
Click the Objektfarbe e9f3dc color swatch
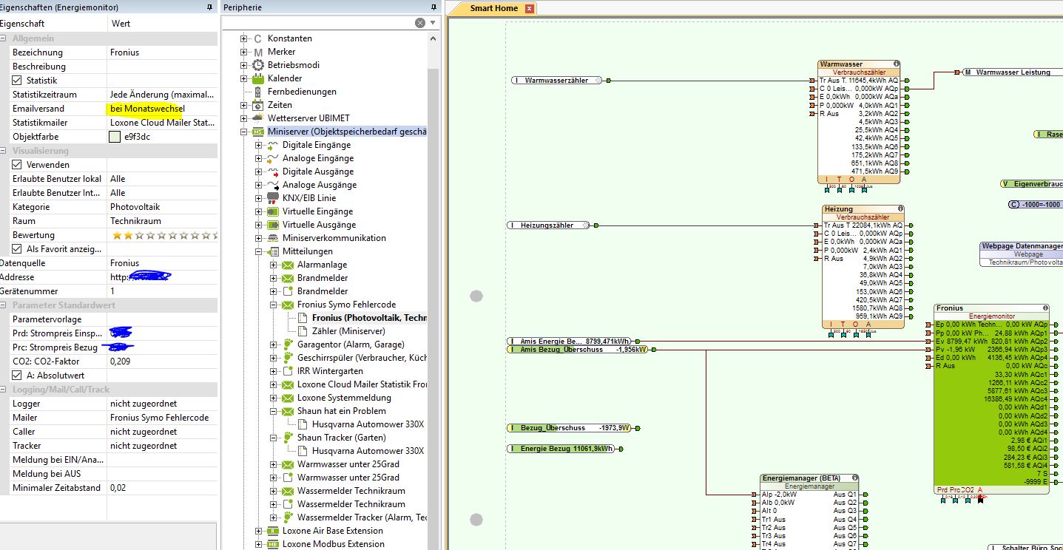tap(115, 137)
